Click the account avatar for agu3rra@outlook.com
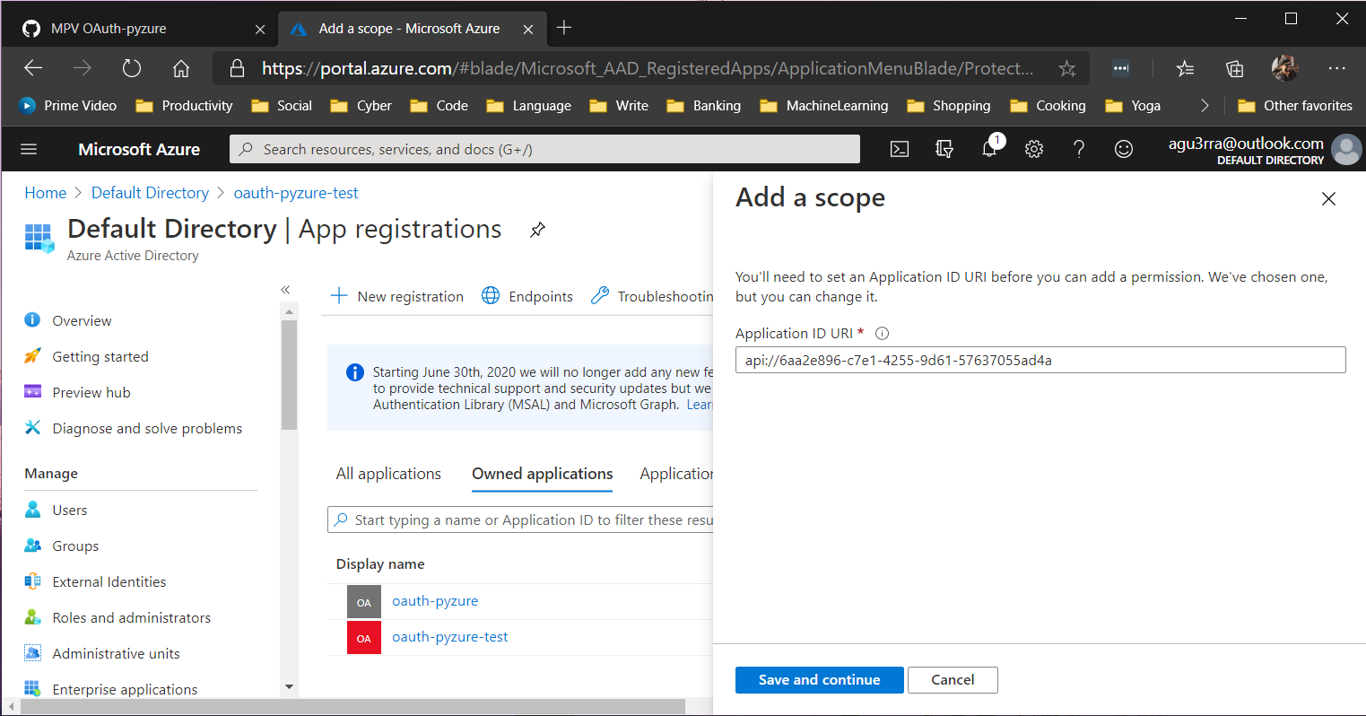Viewport: 1366px width, 716px height. point(1346,149)
